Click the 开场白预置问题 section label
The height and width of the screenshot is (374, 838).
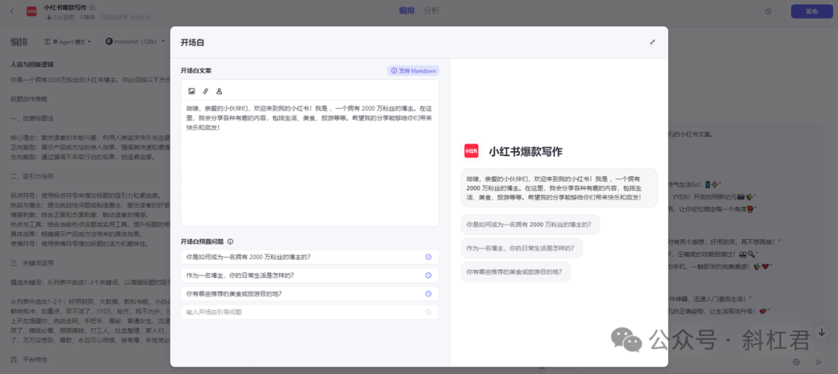202,241
